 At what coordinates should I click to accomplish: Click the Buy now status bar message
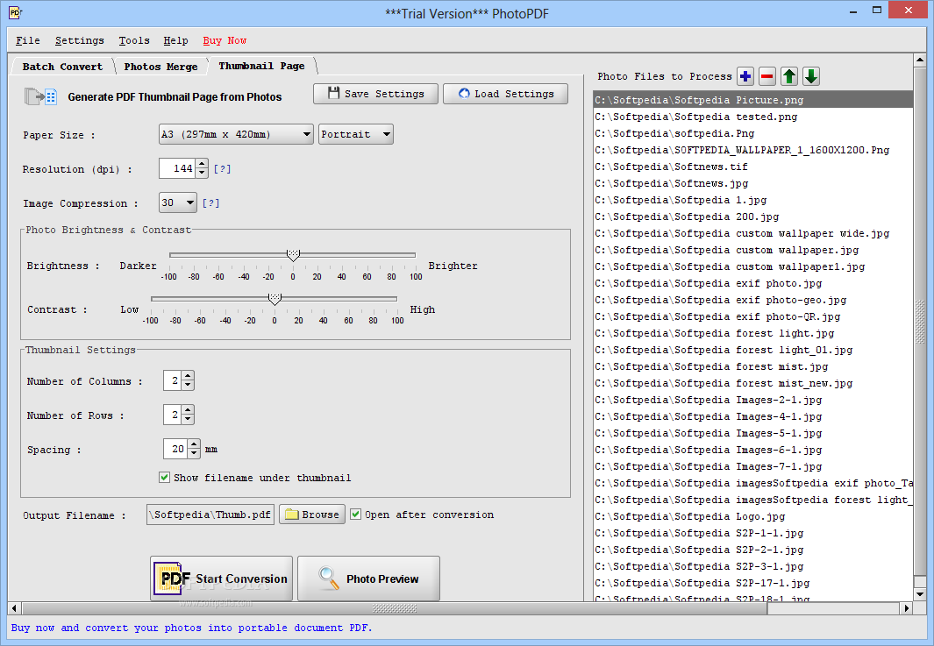(x=191, y=628)
